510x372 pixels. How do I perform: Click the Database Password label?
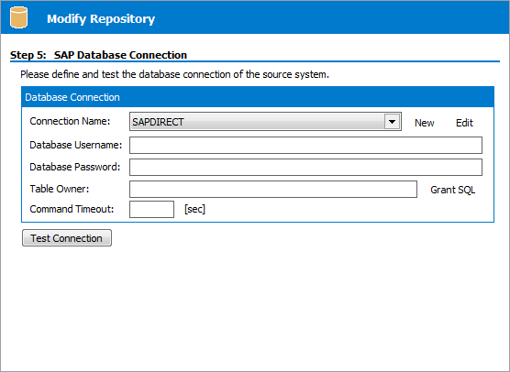75,167
